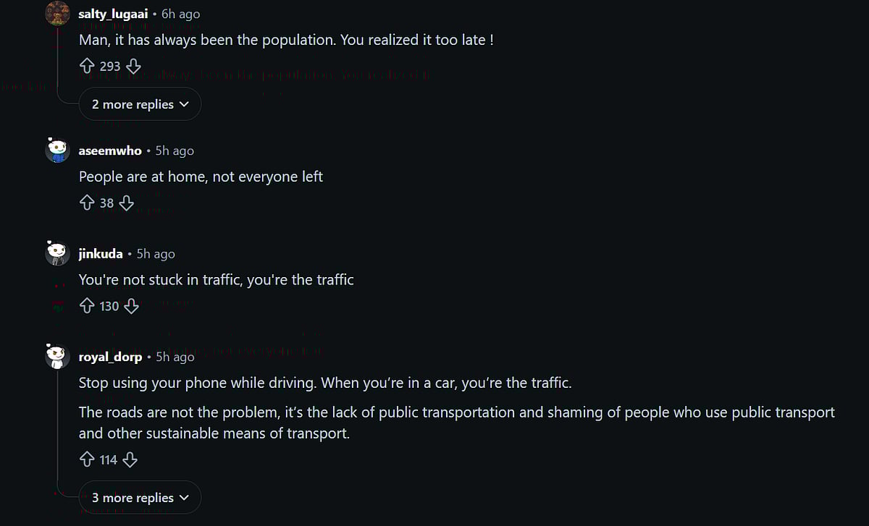Open salty_lugaai's profile link
This screenshot has width=869, height=526.
(113, 14)
